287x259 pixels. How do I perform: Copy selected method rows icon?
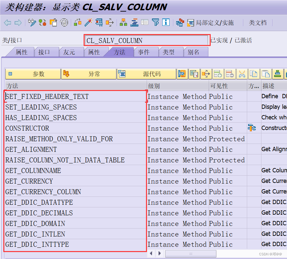click(x=253, y=74)
